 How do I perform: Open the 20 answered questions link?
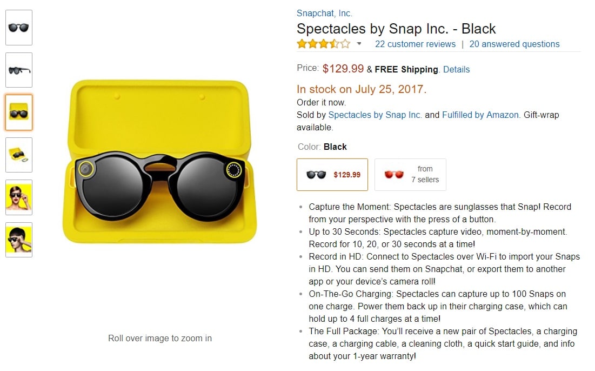pyautogui.click(x=514, y=44)
